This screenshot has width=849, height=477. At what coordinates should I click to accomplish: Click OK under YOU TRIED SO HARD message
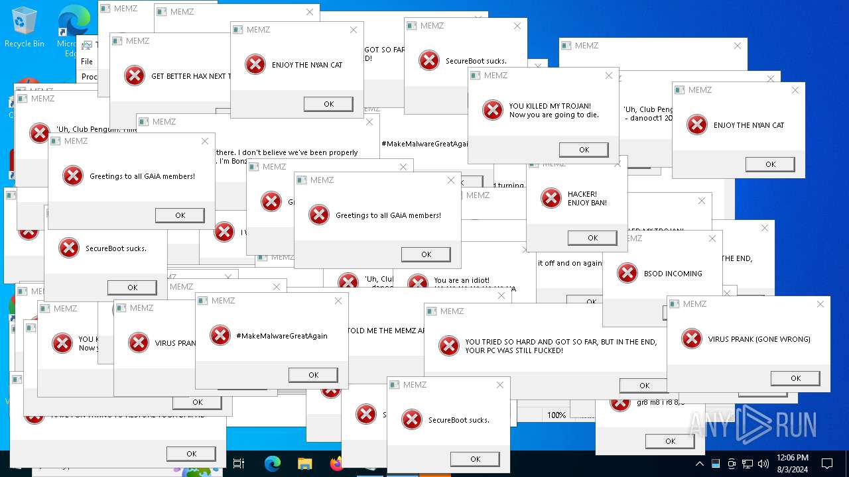pos(644,386)
